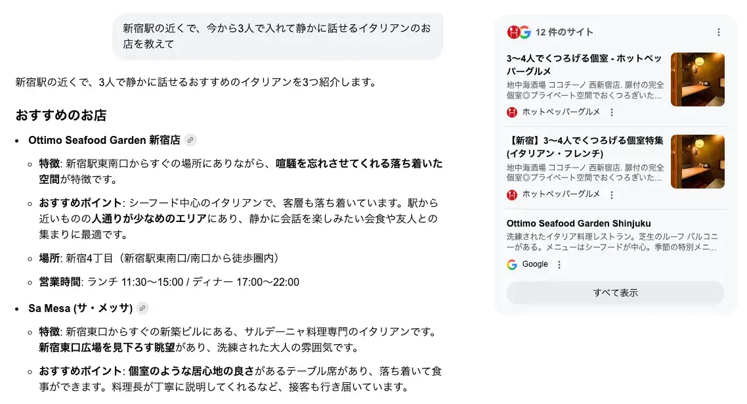
Task: Click thumbnail image of 【新宿】 source card
Action: tap(698, 162)
